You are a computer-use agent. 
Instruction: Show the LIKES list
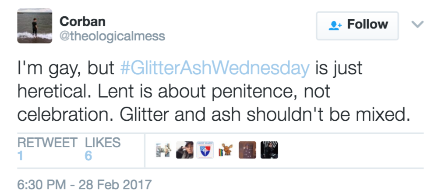click(103, 143)
